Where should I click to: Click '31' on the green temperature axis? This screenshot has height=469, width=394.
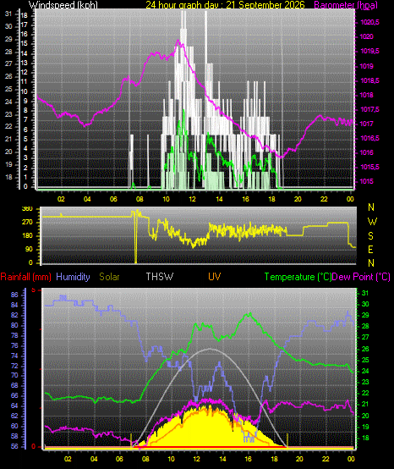(x=365, y=293)
